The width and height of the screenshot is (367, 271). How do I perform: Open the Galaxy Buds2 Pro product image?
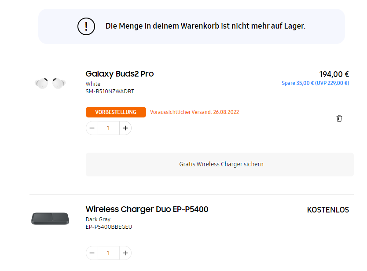(x=50, y=83)
